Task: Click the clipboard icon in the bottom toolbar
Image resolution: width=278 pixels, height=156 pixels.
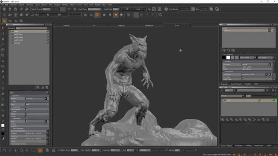Action: tap(47, 150)
